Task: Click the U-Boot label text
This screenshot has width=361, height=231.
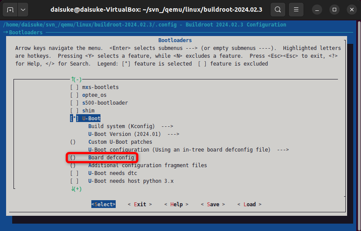Action: pyautogui.click(x=91, y=119)
